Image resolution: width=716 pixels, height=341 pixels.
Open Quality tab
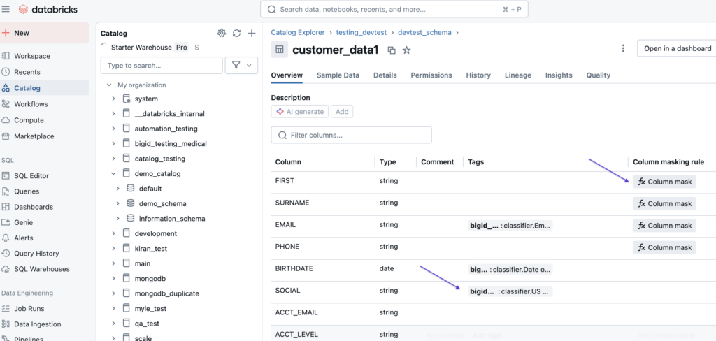[x=599, y=75]
